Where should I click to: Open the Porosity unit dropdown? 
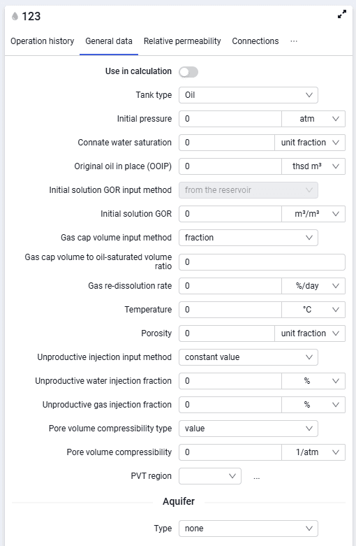point(310,333)
